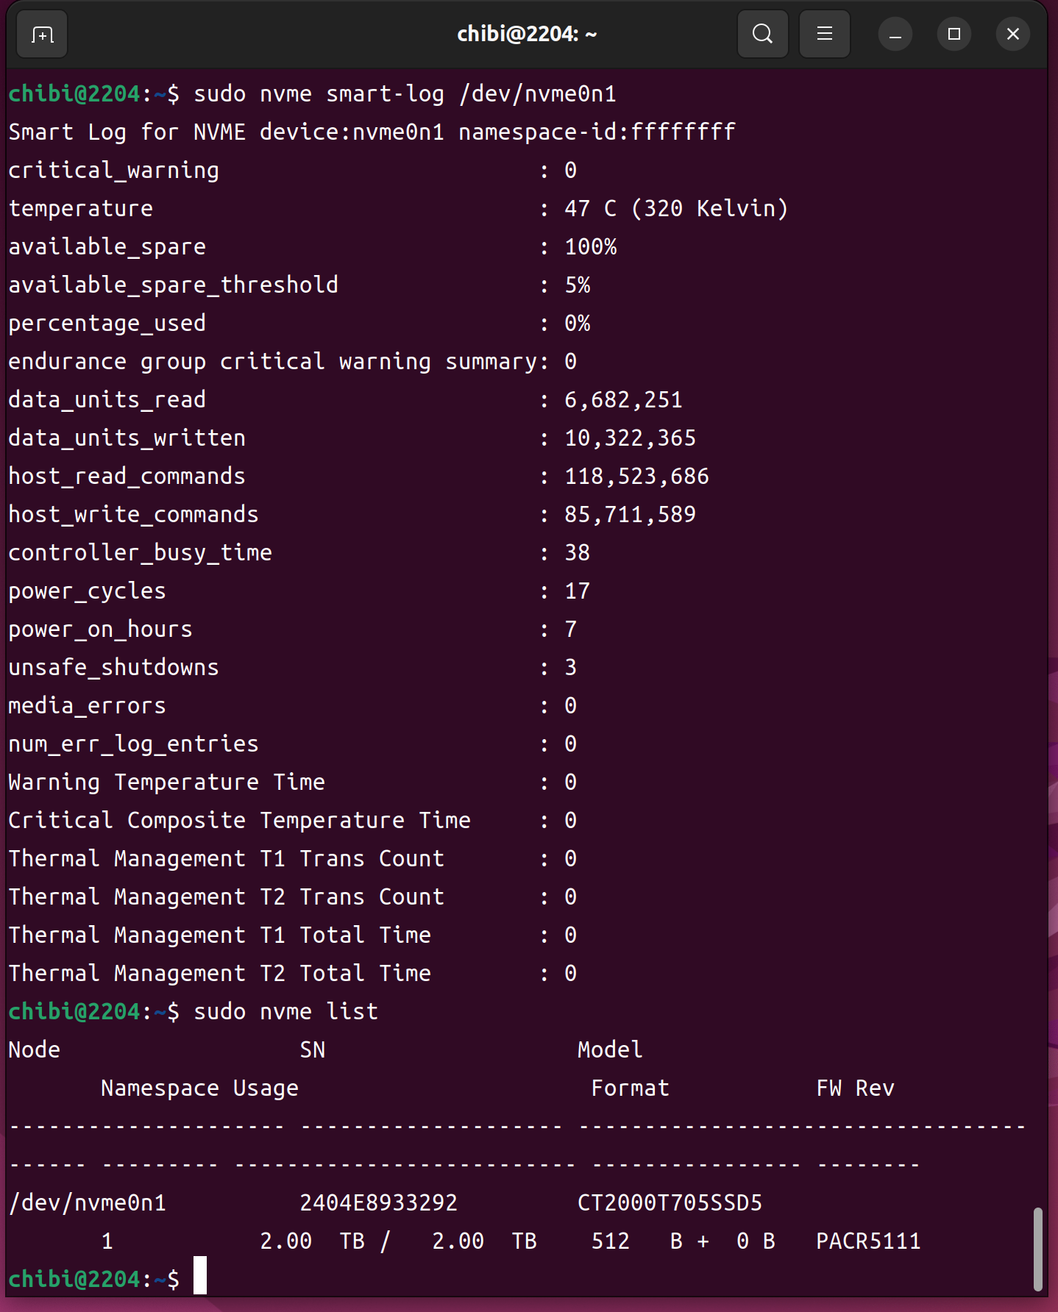
Task: Click the 'sudo nvme list' command text
Action: coord(285,1012)
